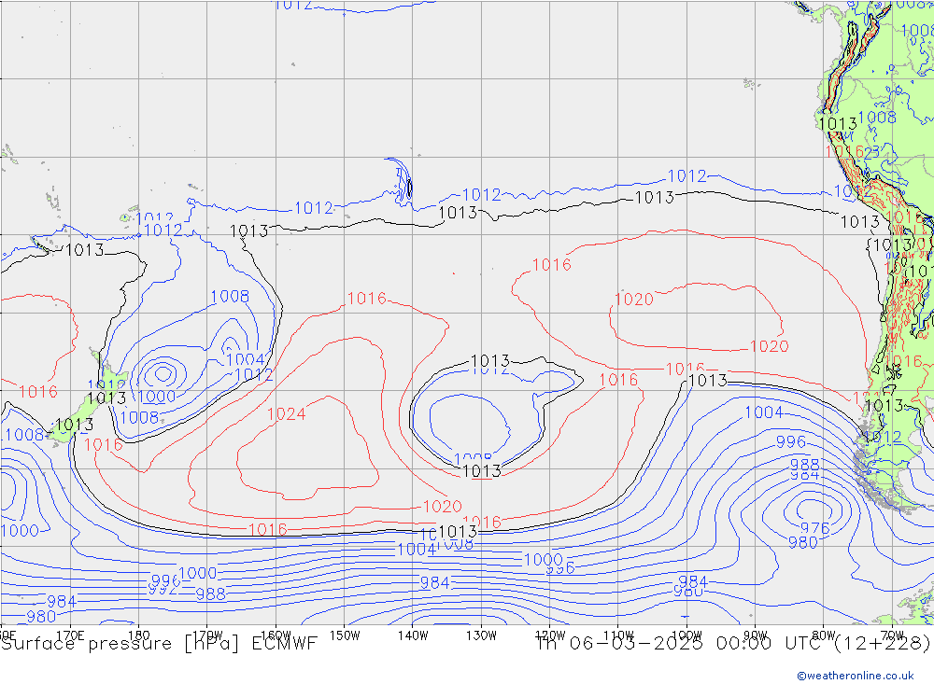
Task: Click the 140W longitude axis label
Action: [x=413, y=635]
